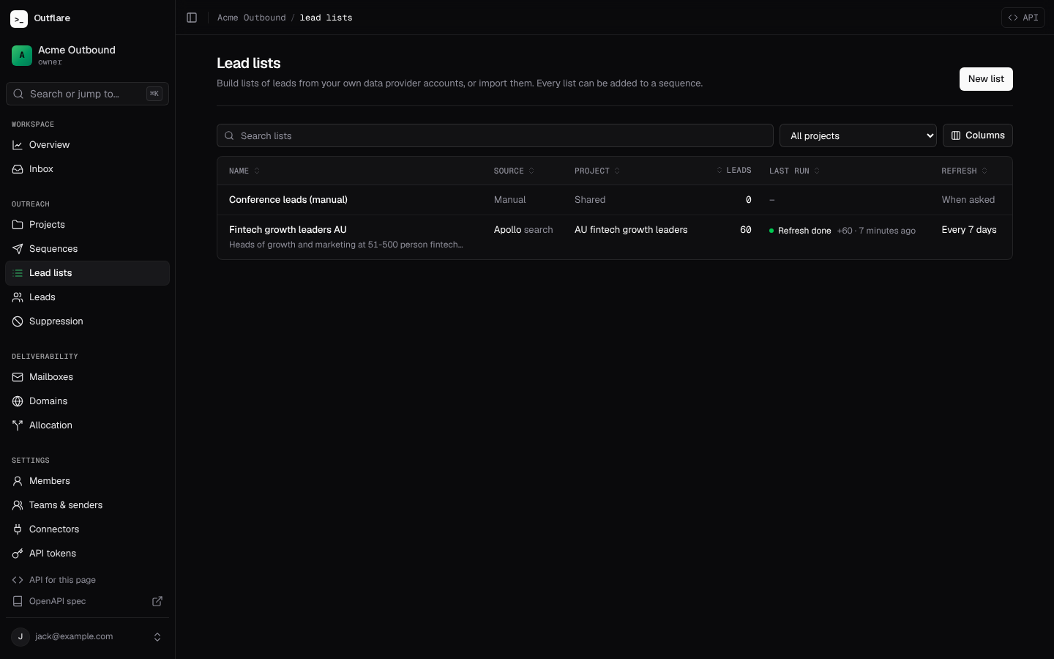Open the OpenAPI spec link

(88, 601)
